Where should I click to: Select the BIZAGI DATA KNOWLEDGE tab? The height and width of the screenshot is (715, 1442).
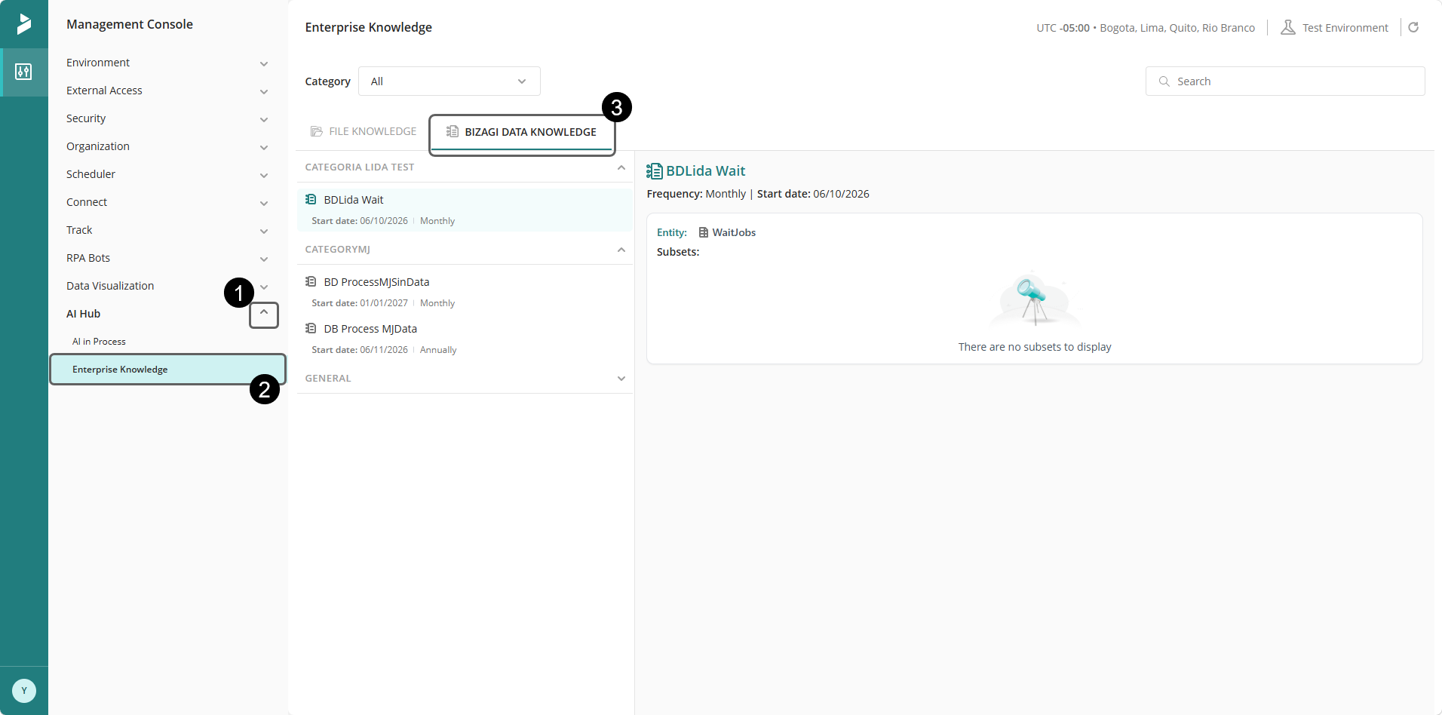click(x=522, y=132)
